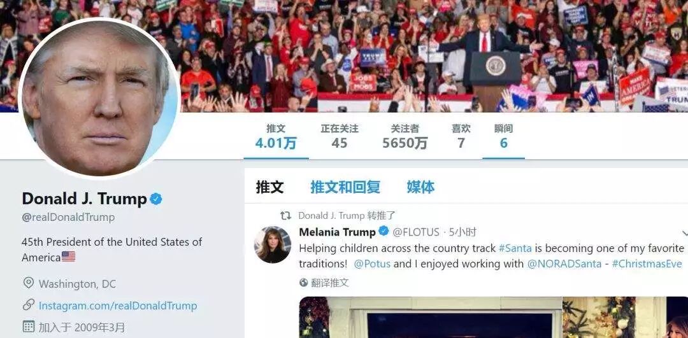Click the location pin icon by Washington, DC
Image resolution: width=688 pixels, height=338 pixels.
coord(29,283)
